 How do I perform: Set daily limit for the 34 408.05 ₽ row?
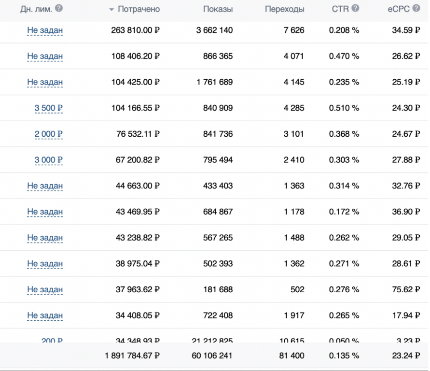point(45,316)
